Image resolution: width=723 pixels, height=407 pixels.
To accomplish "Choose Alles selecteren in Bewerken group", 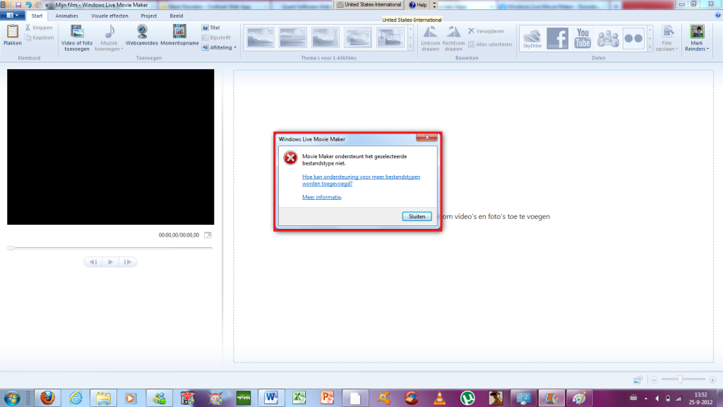I will [490, 45].
